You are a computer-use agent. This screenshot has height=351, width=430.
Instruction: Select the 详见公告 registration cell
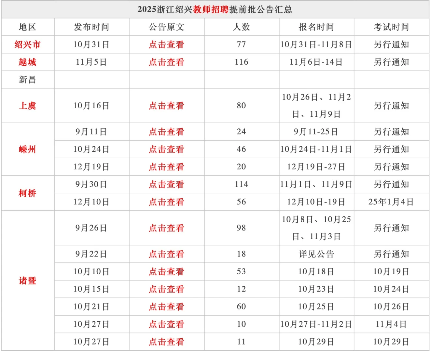point(316,254)
